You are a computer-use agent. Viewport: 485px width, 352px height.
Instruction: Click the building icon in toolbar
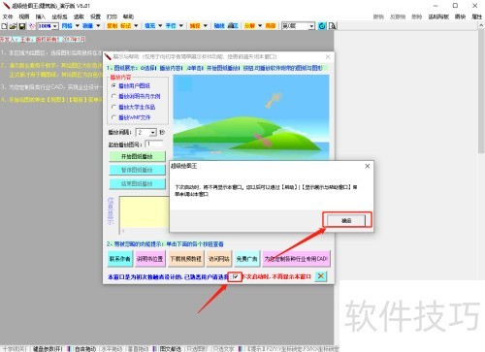click(233, 26)
